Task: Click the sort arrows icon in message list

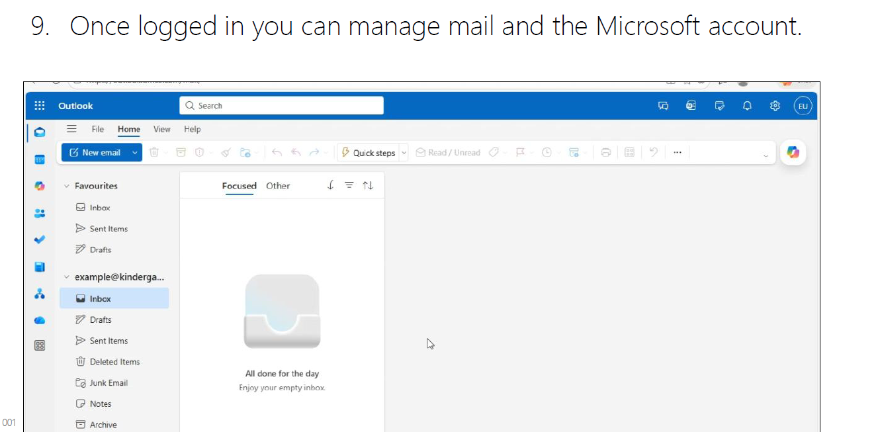Action: coord(368,186)
